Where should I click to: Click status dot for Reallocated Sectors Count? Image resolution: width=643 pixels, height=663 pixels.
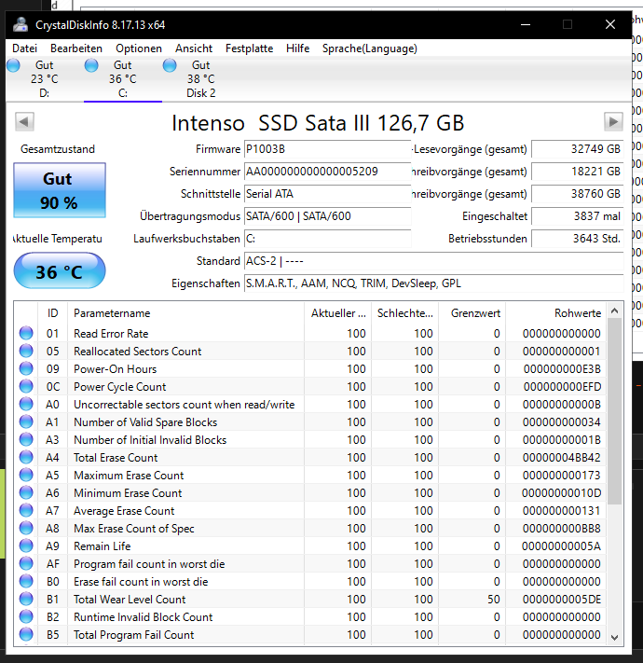click(26, 351)
